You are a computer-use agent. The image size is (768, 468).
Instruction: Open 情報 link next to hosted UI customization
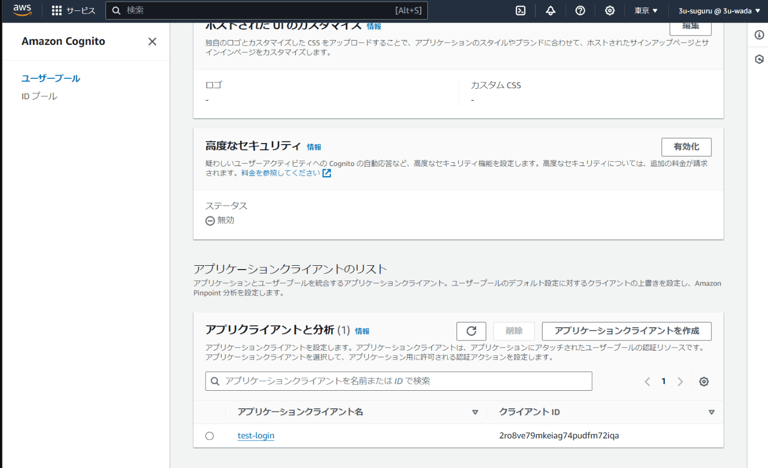pyautogui.click(x=374, y=26)
